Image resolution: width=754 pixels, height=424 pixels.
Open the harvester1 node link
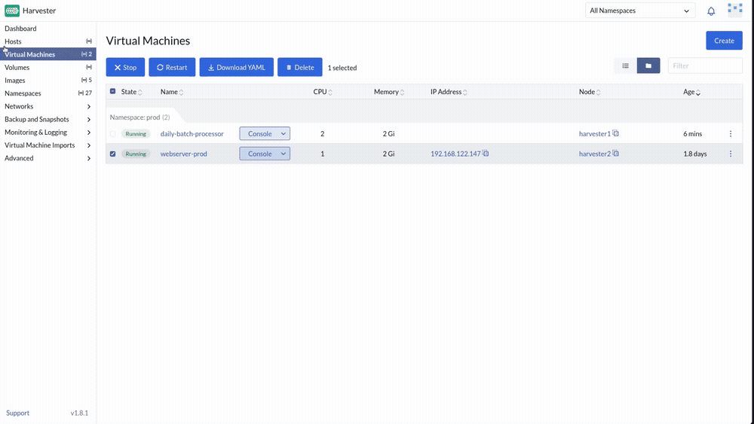(594, 134)
